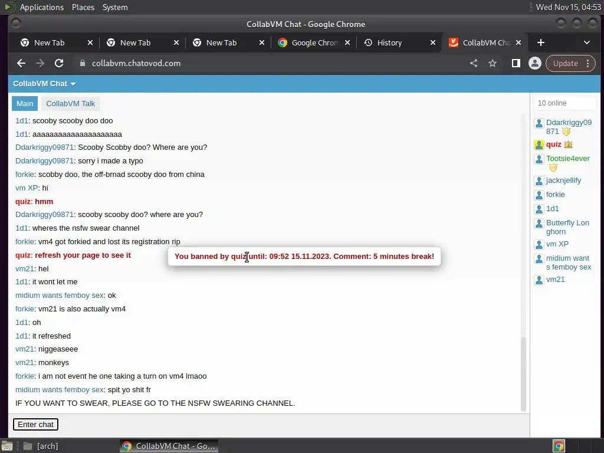Image resolution: width=604 pixels, height=453 pixels.
Task: Bookmark this page with the star
Action: tap(493, 64)
